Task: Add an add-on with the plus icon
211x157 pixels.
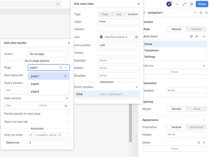Action: [x=204, y=66]
